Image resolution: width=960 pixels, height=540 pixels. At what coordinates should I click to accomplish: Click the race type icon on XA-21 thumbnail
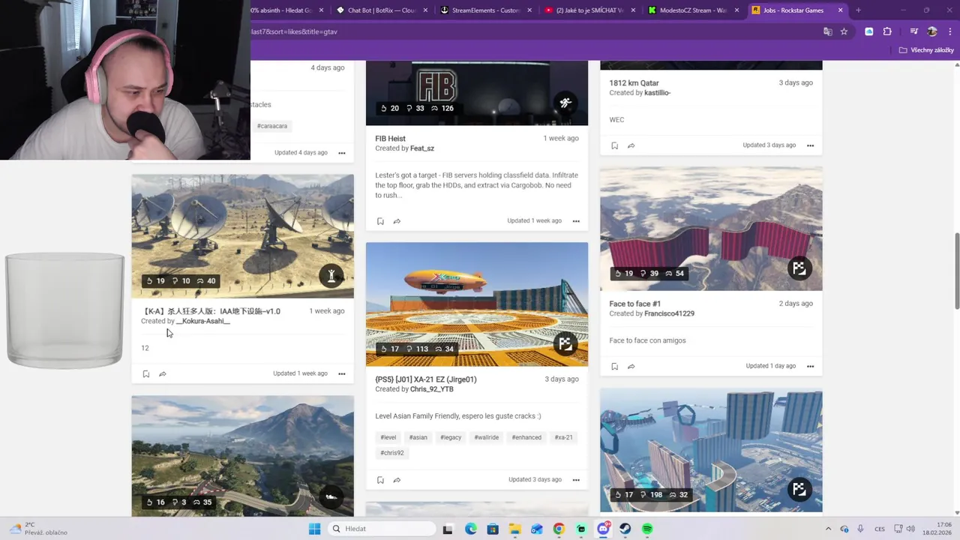[565, 344]
